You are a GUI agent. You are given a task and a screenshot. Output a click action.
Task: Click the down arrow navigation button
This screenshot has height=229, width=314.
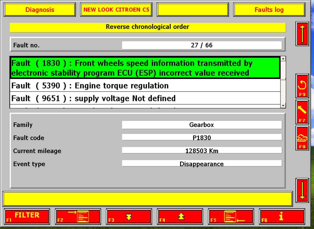click(x=302, y=190)
